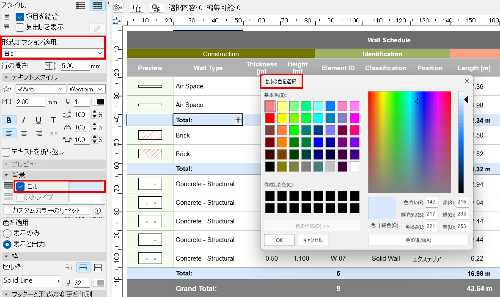Align text left
Image resolution: width=500 pixels, height=297 pixels.
[x=9, y=133]
